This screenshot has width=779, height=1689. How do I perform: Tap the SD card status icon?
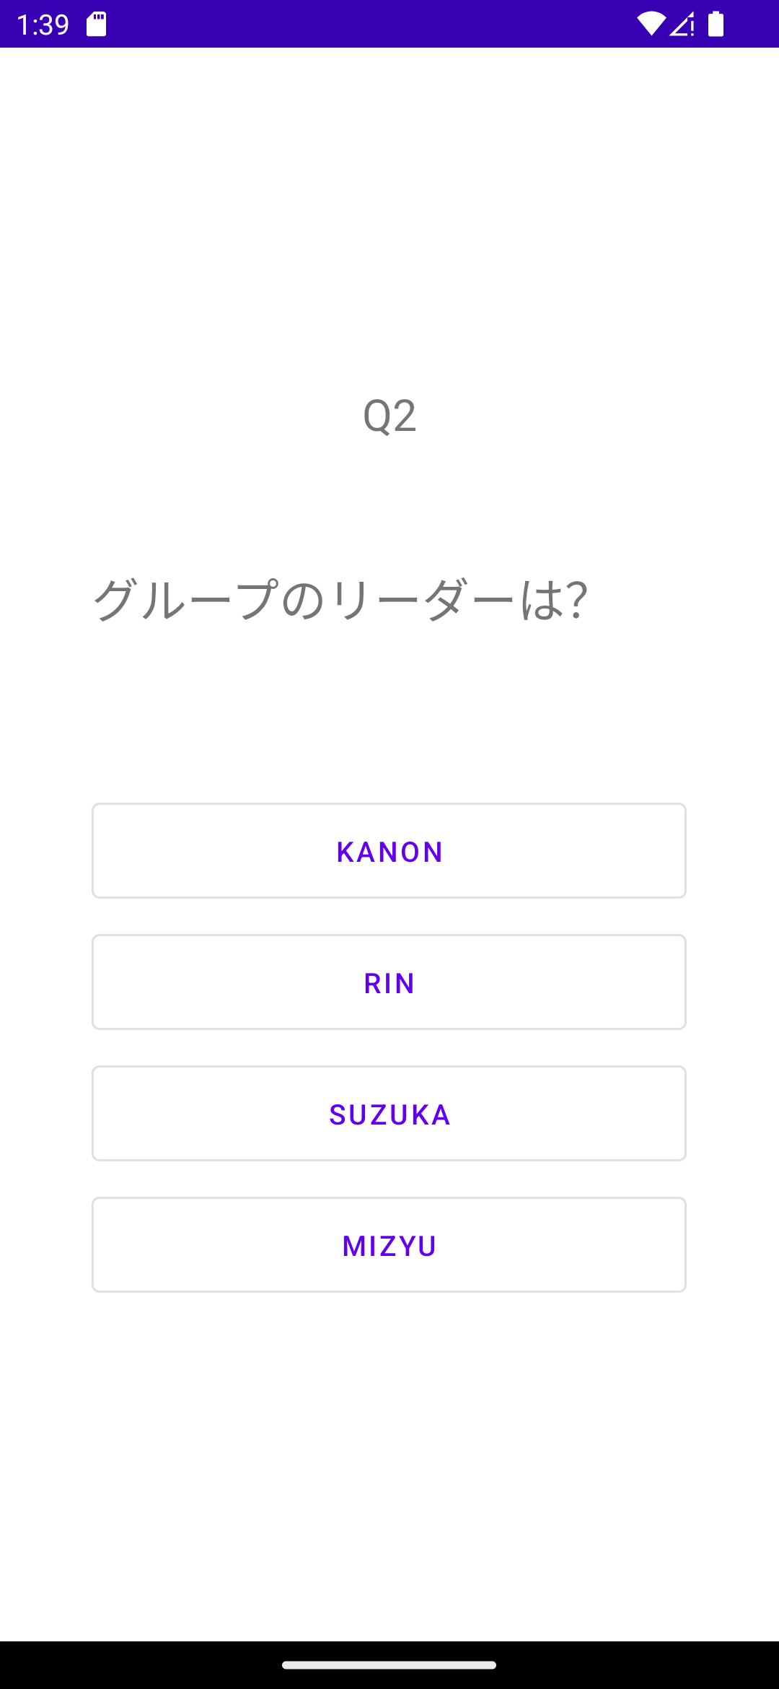pos(97,24)
